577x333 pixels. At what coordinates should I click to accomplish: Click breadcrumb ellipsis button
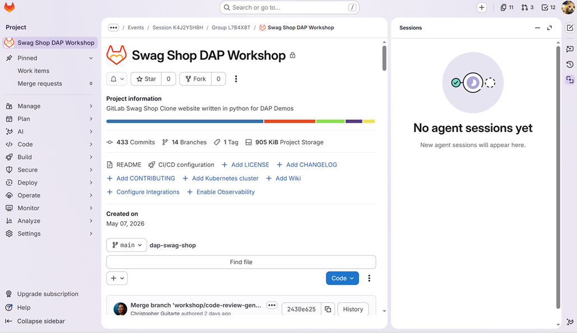(x=113, y=27)
